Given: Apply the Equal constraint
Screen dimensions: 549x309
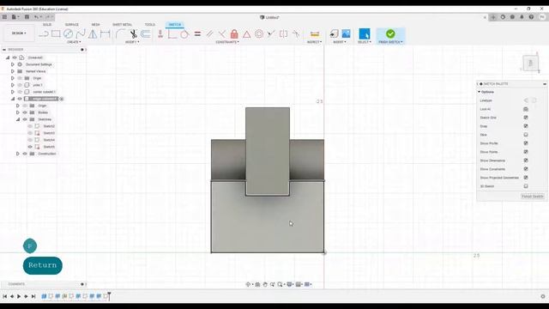Looking at the screenshot, I should (x=197, y=33).
